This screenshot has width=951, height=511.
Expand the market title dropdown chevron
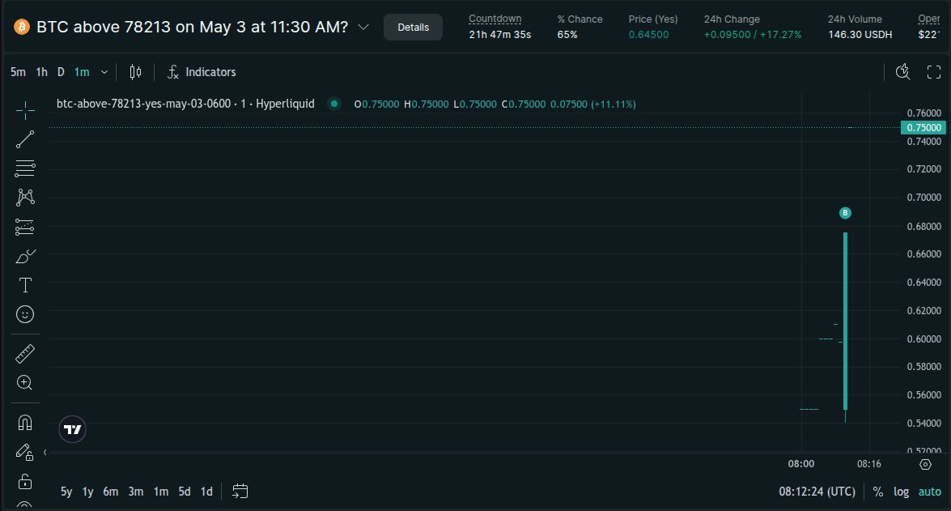point(363,28)
